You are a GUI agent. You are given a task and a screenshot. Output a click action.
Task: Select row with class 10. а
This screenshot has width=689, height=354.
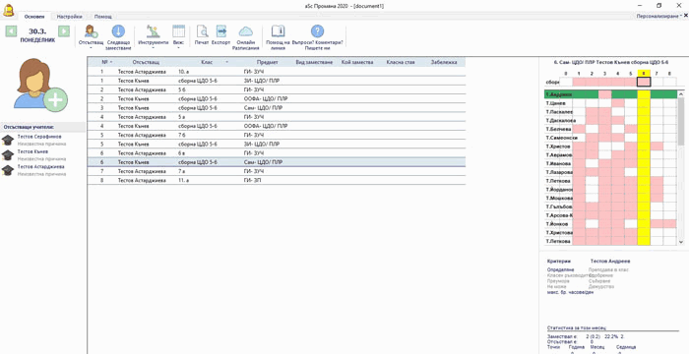click(x=276, y=71)
